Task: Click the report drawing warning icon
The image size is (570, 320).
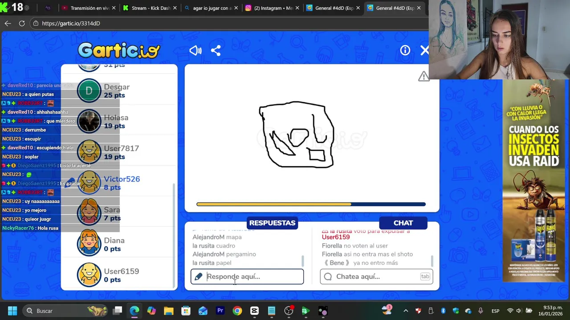Action: 423,76
